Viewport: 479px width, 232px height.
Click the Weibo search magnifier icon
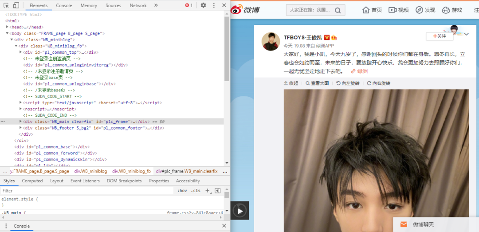[338, 10]
